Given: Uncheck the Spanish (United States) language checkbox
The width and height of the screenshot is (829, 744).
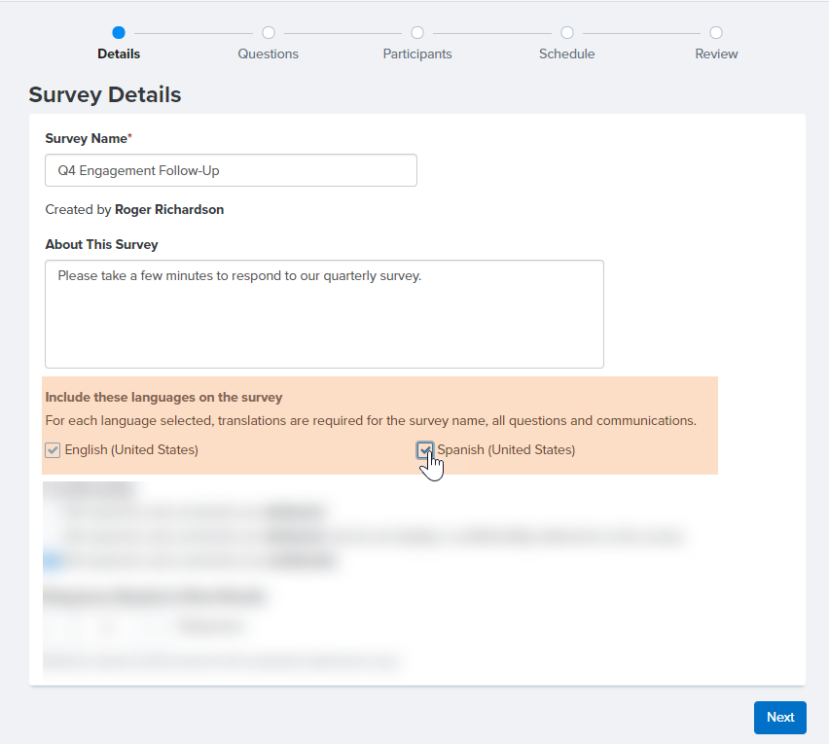Looking at the screenshot, I should (x=425, y=450).
